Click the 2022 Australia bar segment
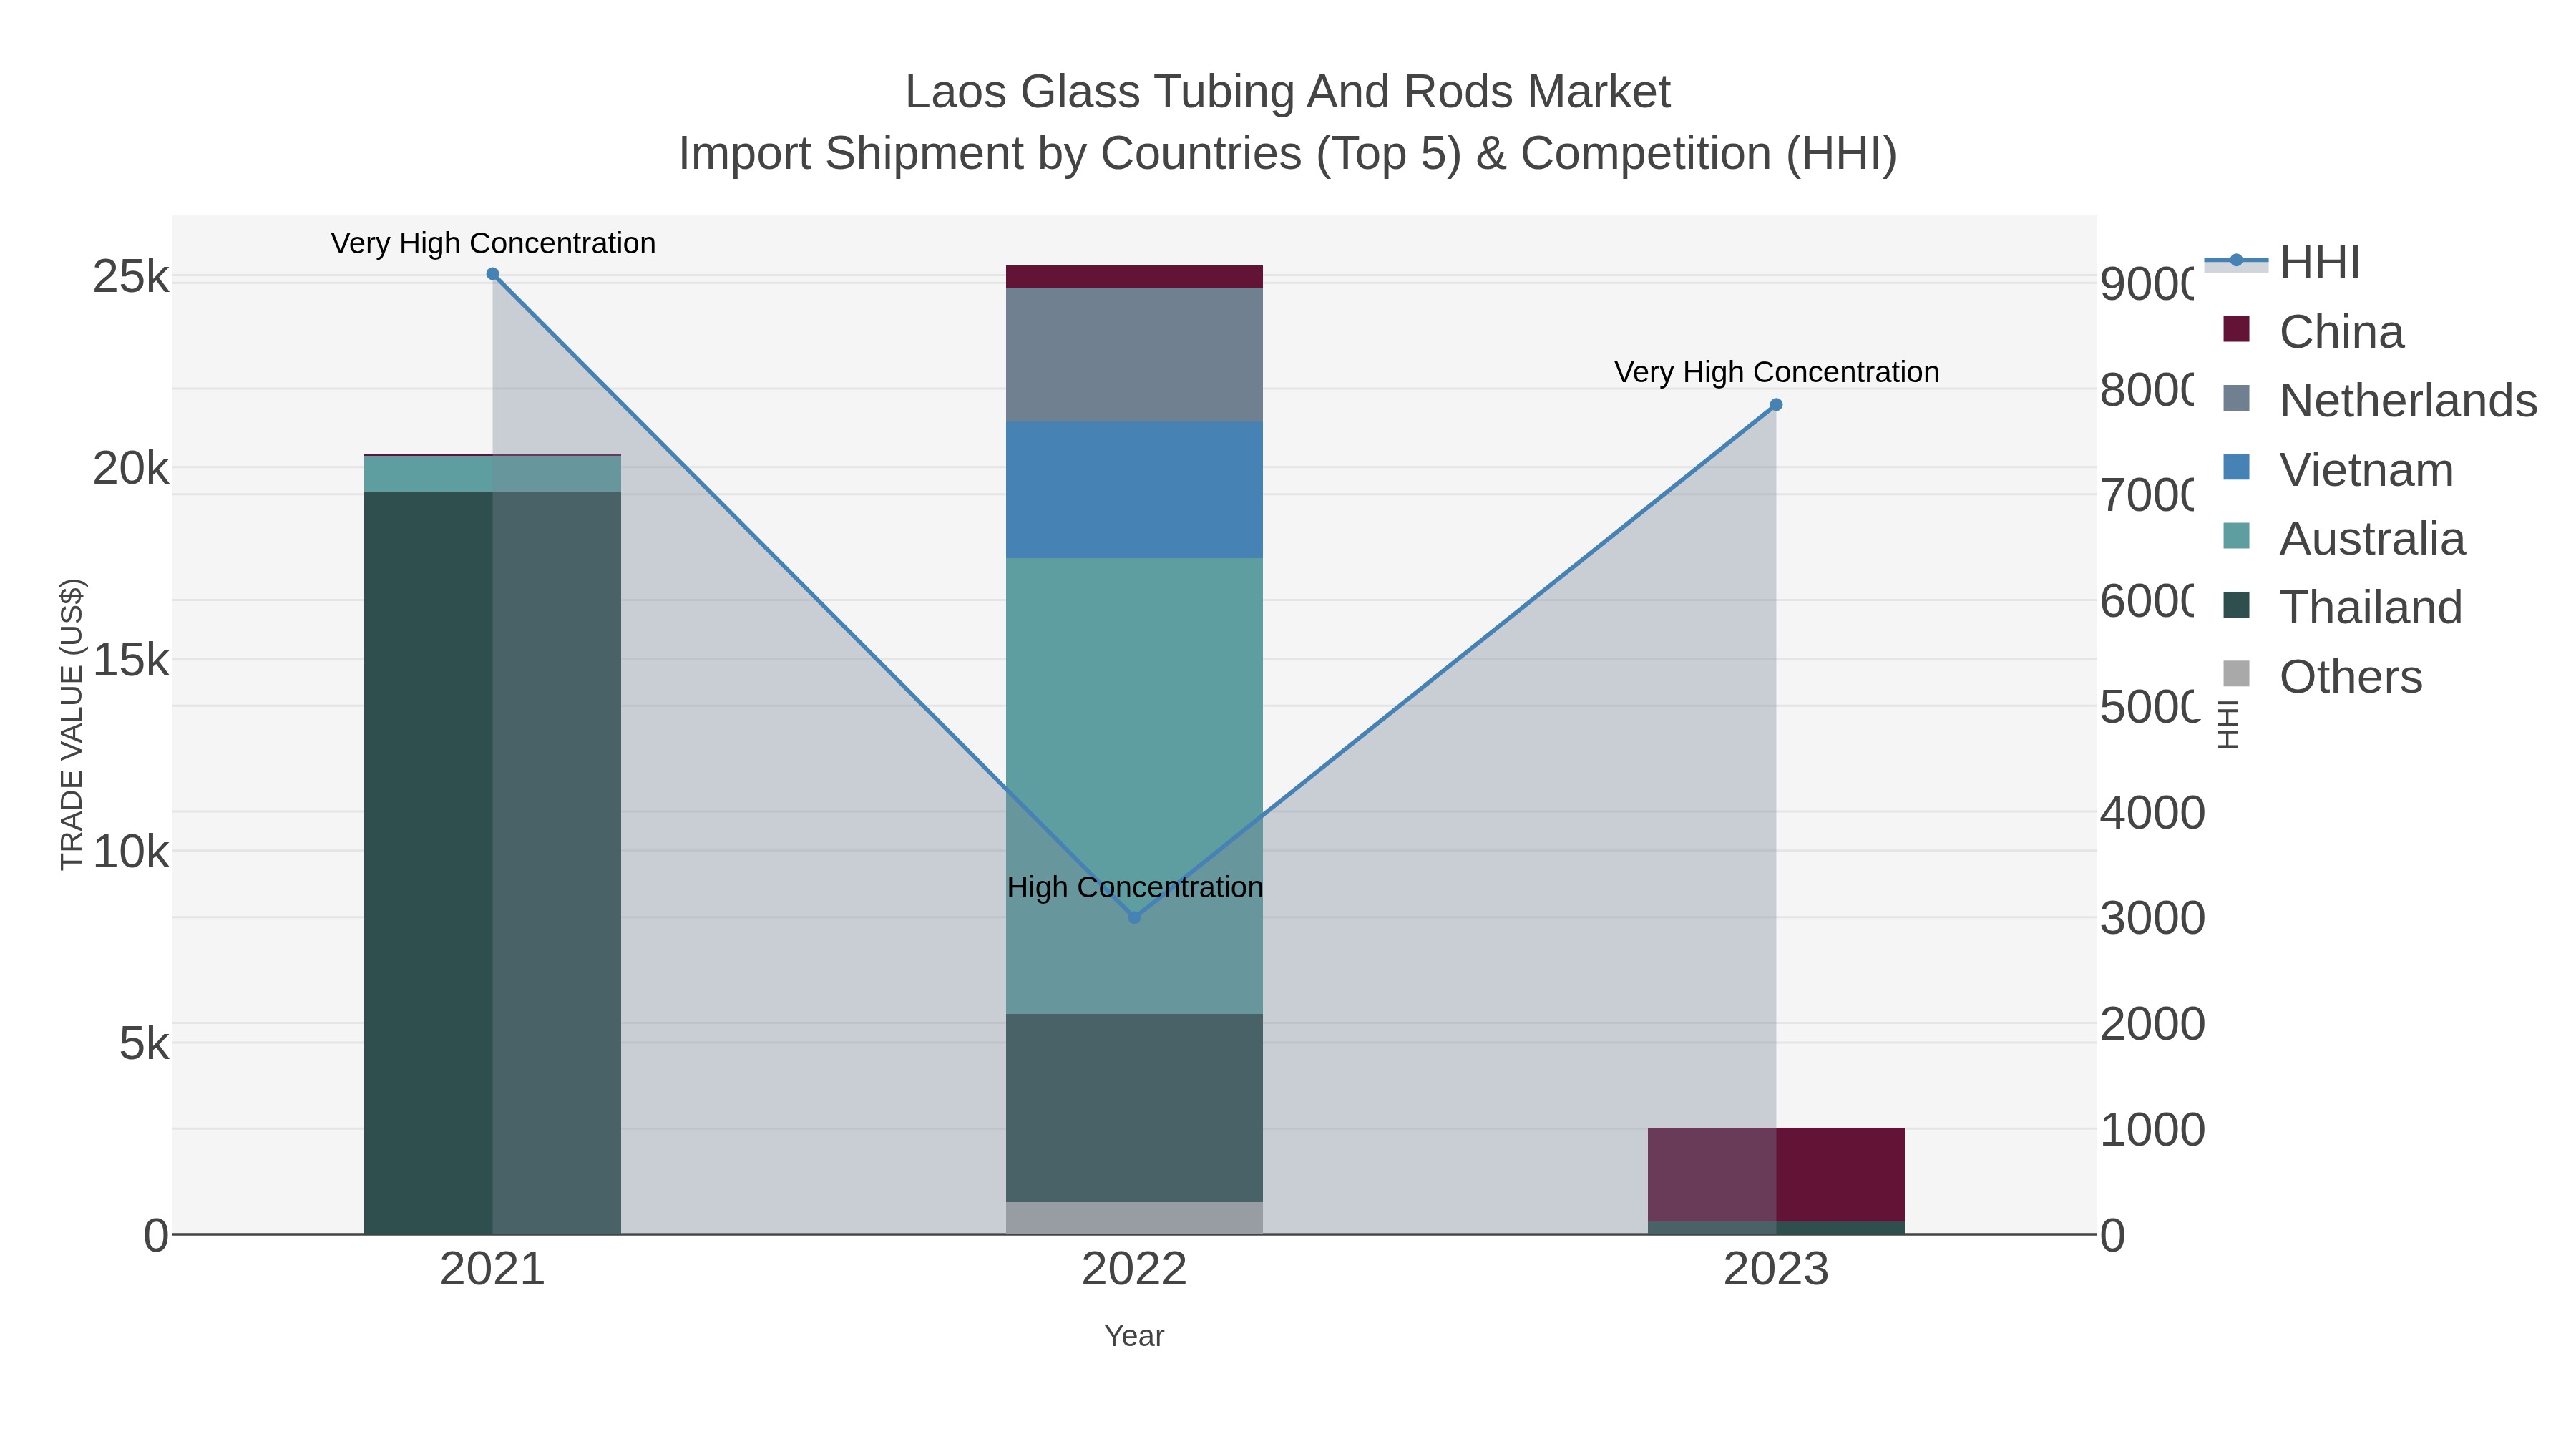This screenshot has height=1449, width=2576. (1134, 786)
